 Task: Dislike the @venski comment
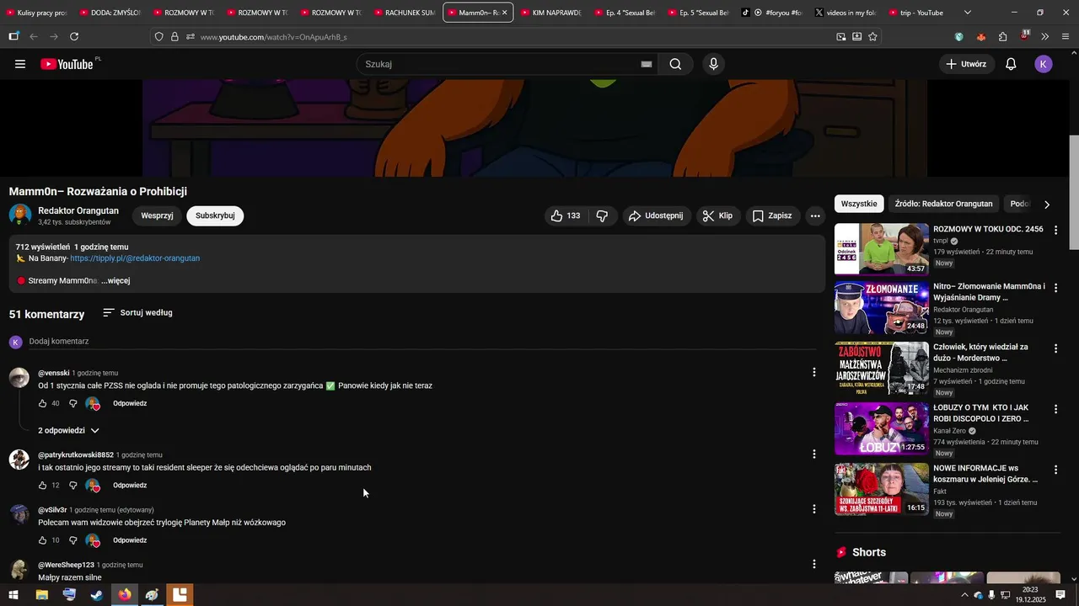(72, 403)
